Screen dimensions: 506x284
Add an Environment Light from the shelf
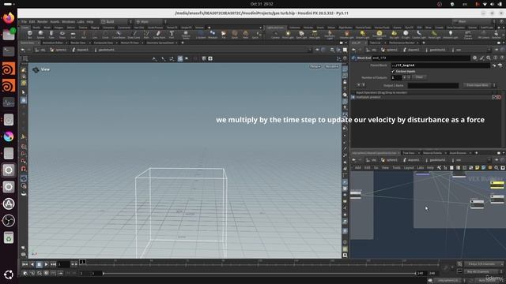click(379, 35)
